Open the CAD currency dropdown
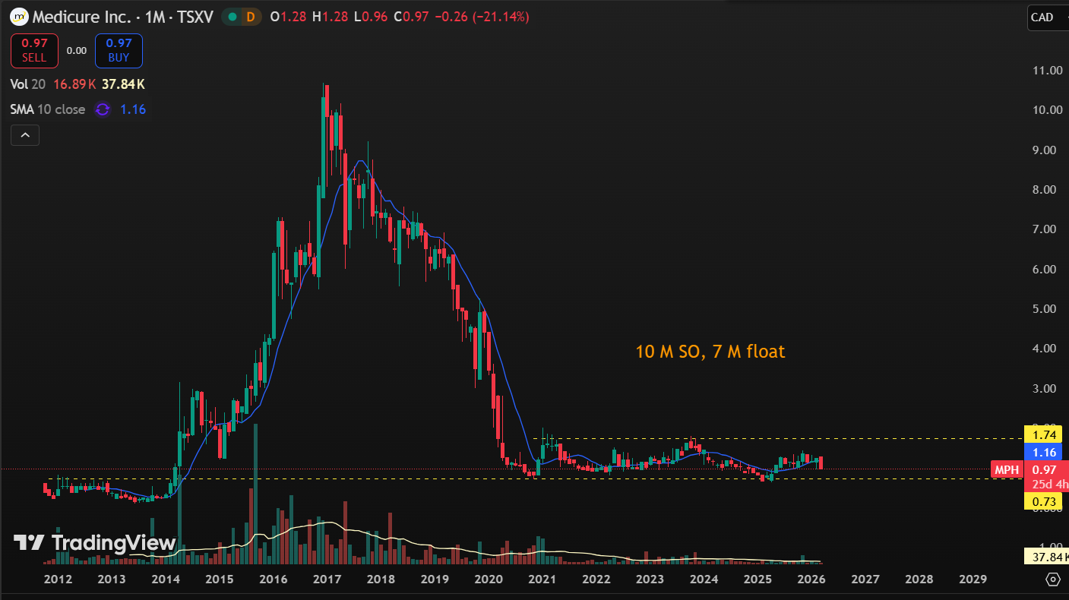The height and width of the screenshot is (600, 1069). pos(1046,17)
